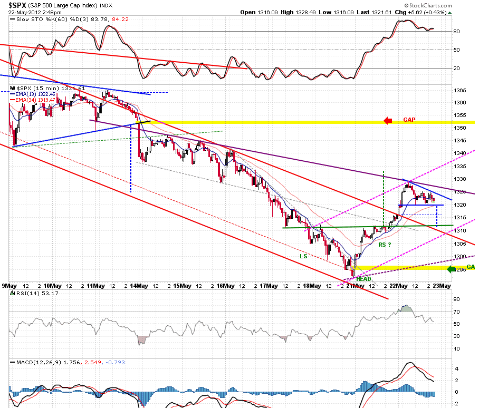
Task: Click the 1320 price axis label
Action: click(x=460, y=205)
